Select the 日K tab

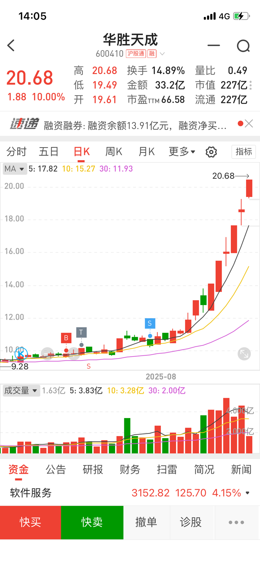[82, 152]
